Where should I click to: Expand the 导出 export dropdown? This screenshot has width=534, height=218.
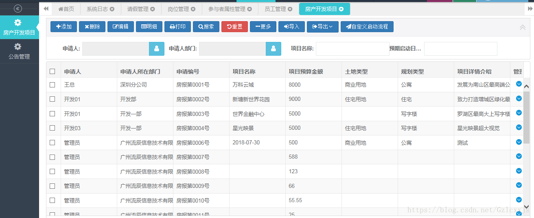point(323,27)
